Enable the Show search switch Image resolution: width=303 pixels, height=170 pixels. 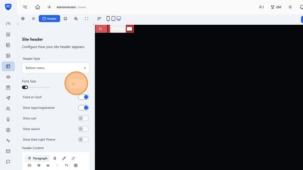pyautogui.click(x=84, y=129)
